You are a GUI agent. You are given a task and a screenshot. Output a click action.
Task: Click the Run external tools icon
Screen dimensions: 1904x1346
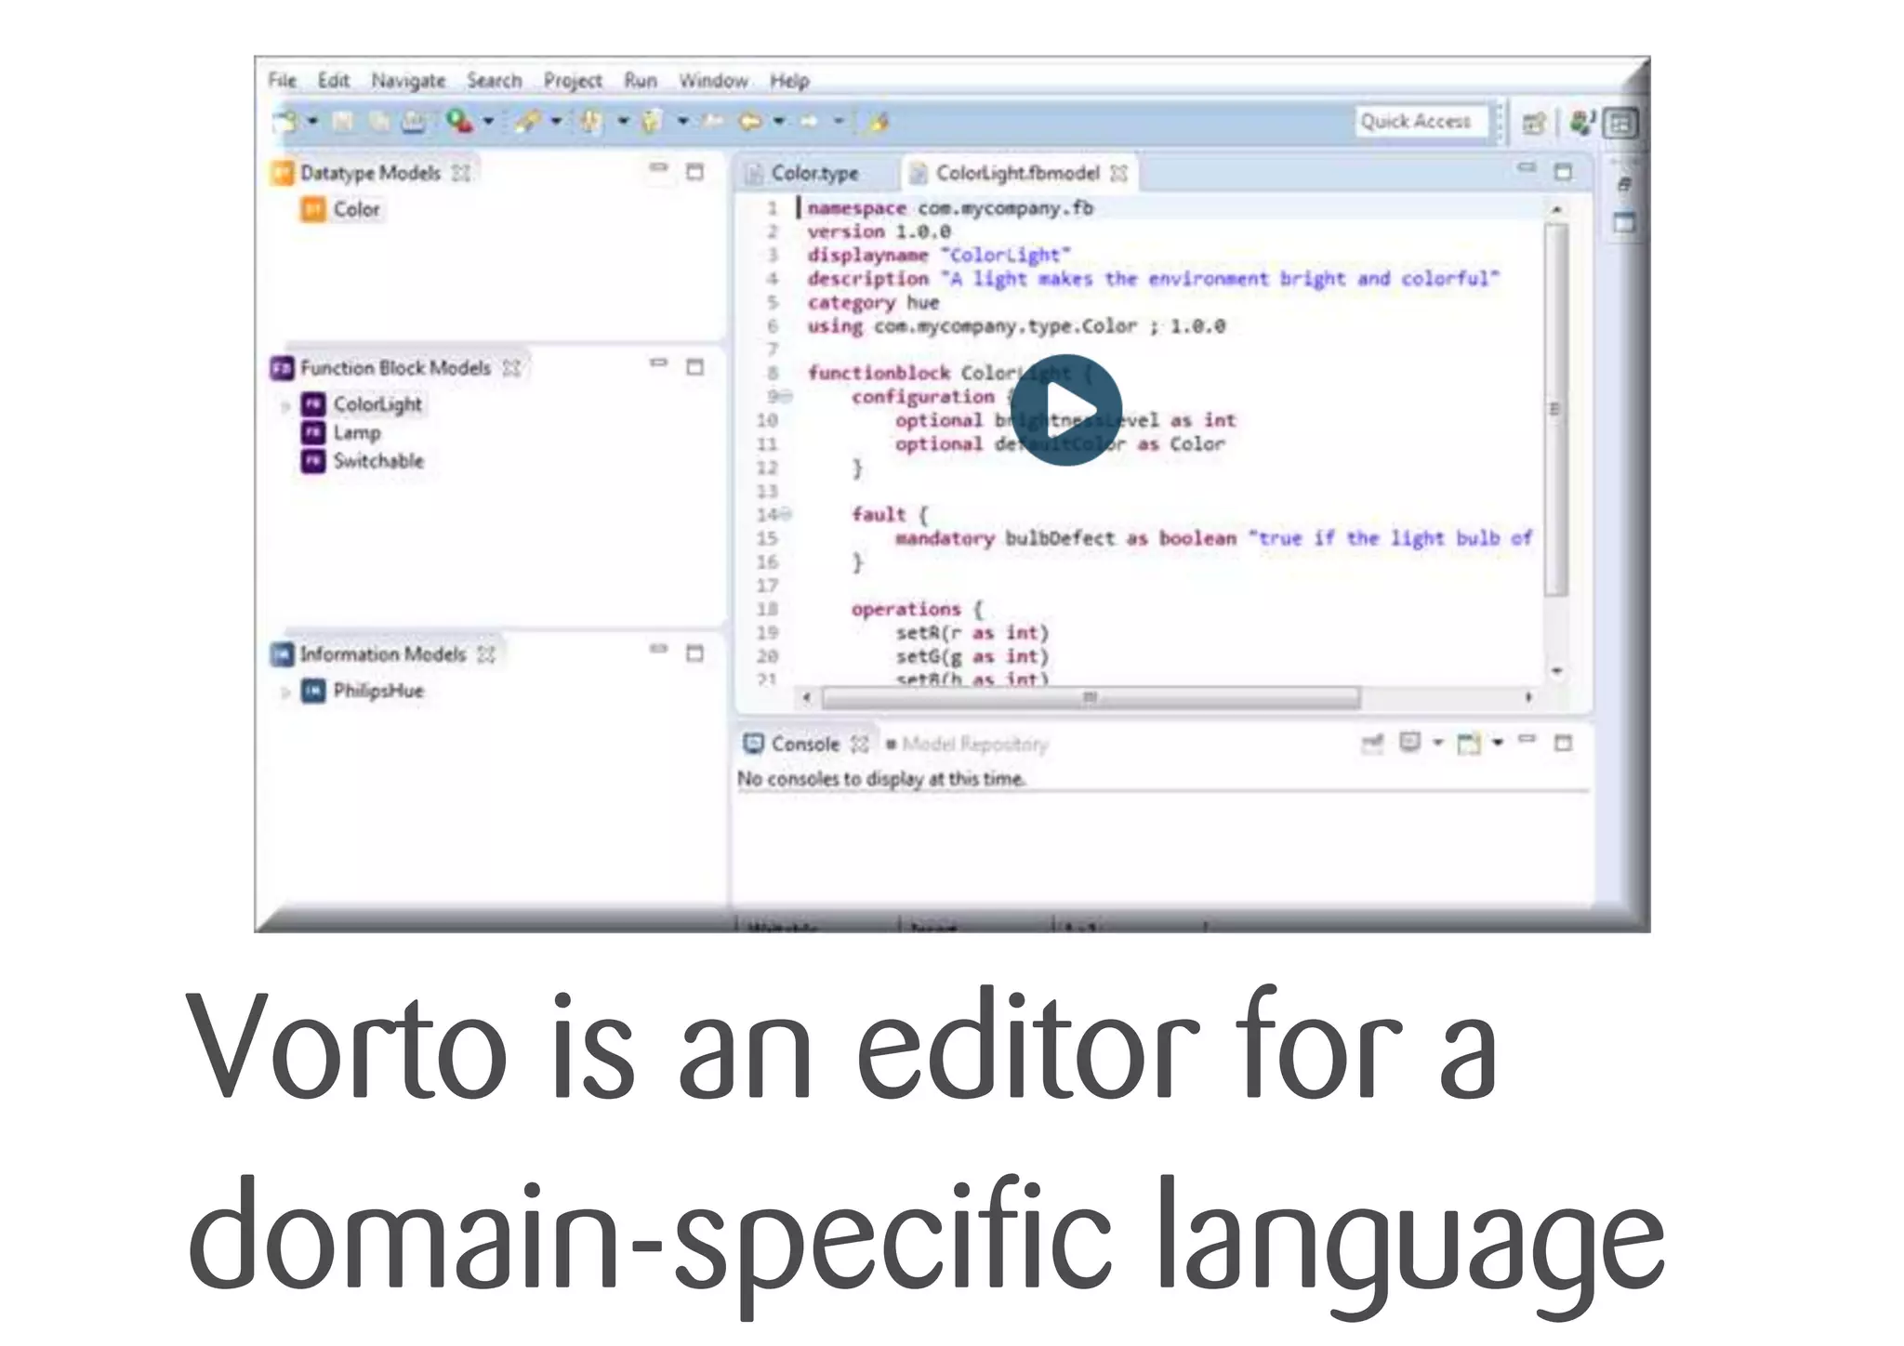pyautogui.click(x=459, y=122)
